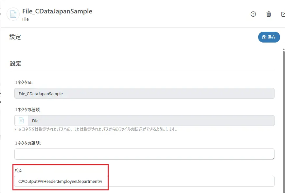Click the コネクタの種類 field showing File
285x193 pixels.
[x=151, y=121]
